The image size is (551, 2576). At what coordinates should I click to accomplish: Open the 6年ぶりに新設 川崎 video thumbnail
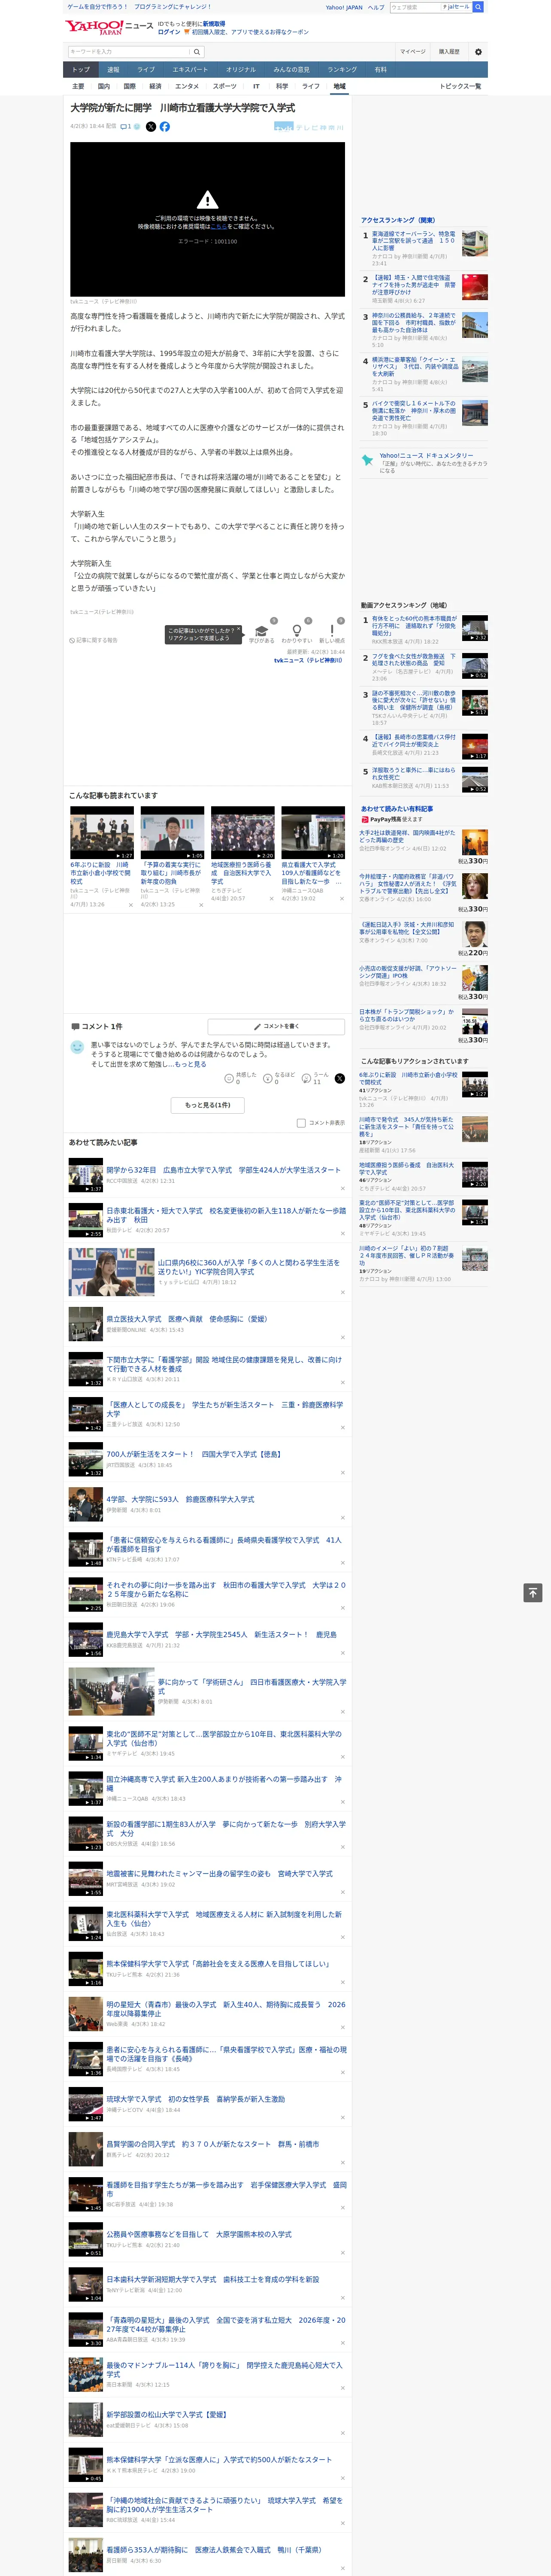pos(102,832)
